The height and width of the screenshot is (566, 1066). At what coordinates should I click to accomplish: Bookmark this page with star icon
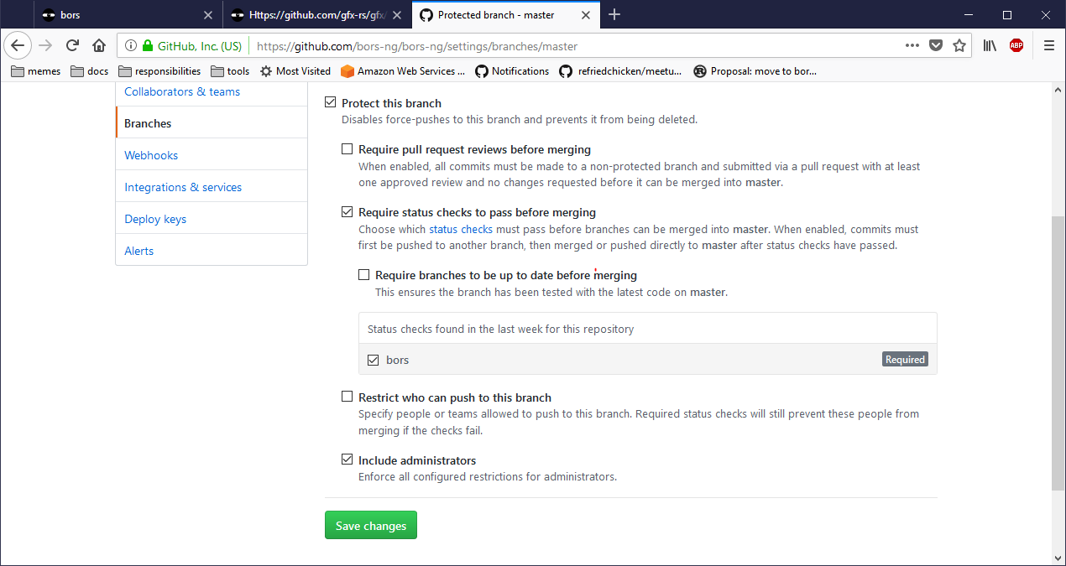[959, 46]
